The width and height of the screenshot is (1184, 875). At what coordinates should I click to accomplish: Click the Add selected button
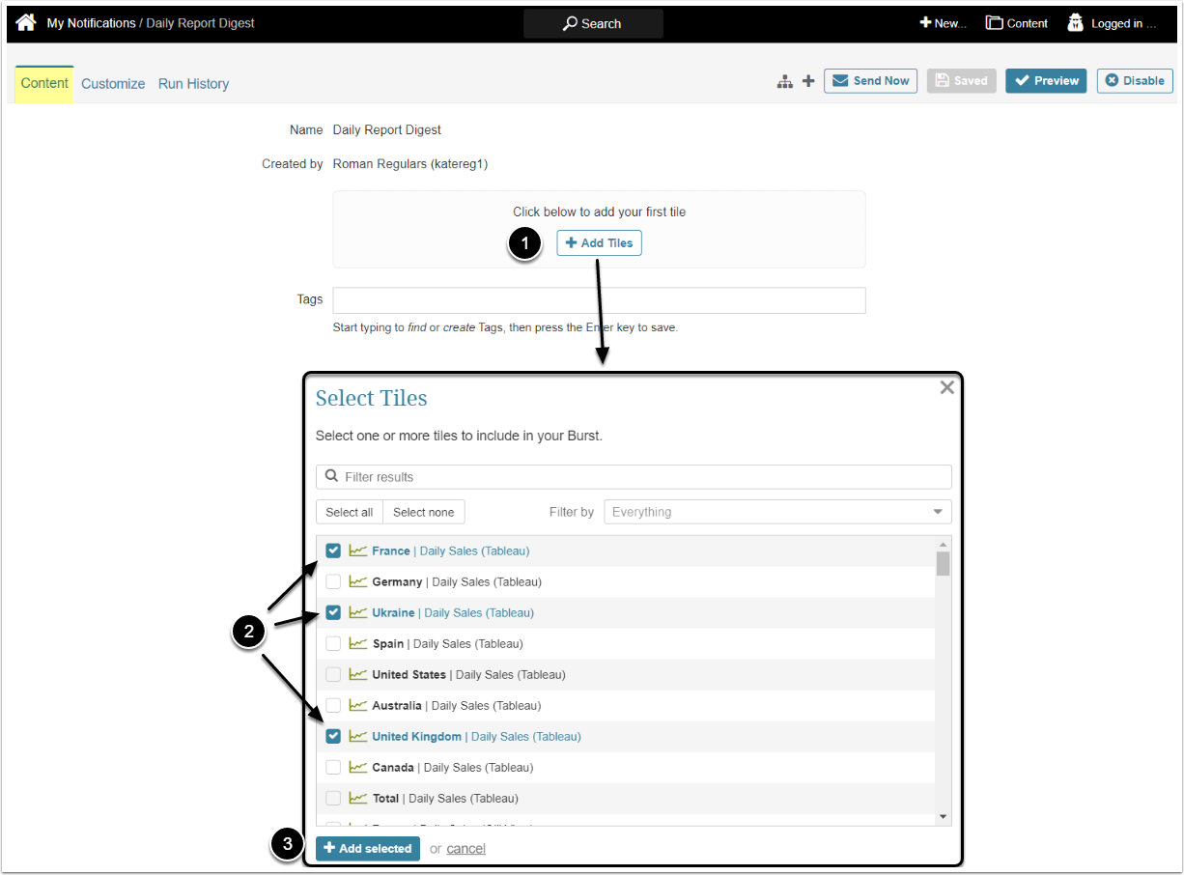click(368, 849)
